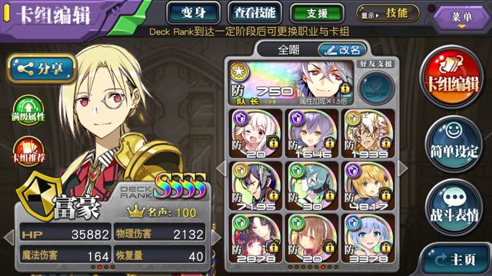The width and height of the screenshot is (492, 276).
Task: Select the card with value 7195
Action: coord(255,186)
